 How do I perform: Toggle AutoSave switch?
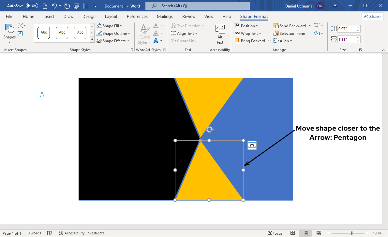[32, 6]
